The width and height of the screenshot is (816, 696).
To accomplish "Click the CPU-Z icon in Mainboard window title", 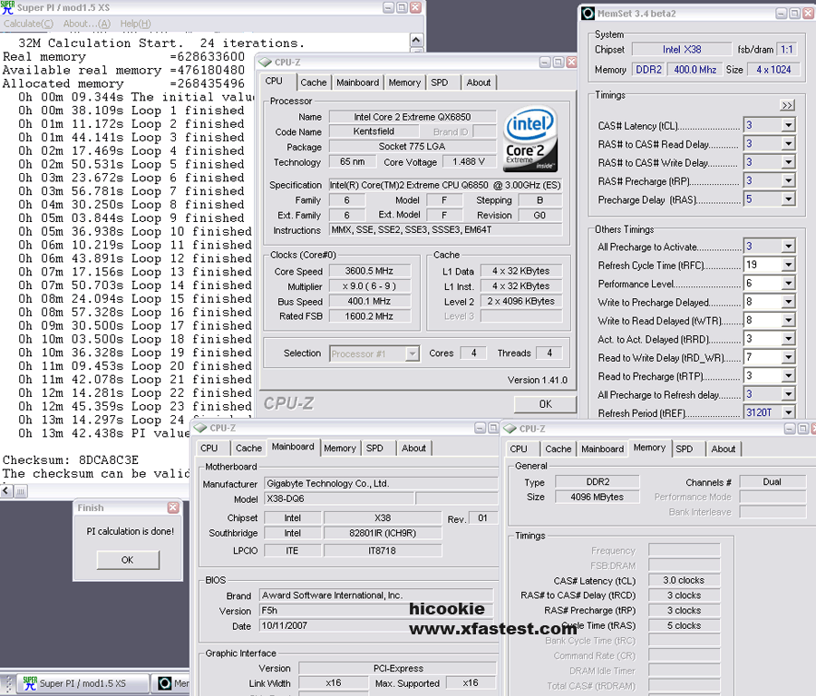I will coord(200,428).
